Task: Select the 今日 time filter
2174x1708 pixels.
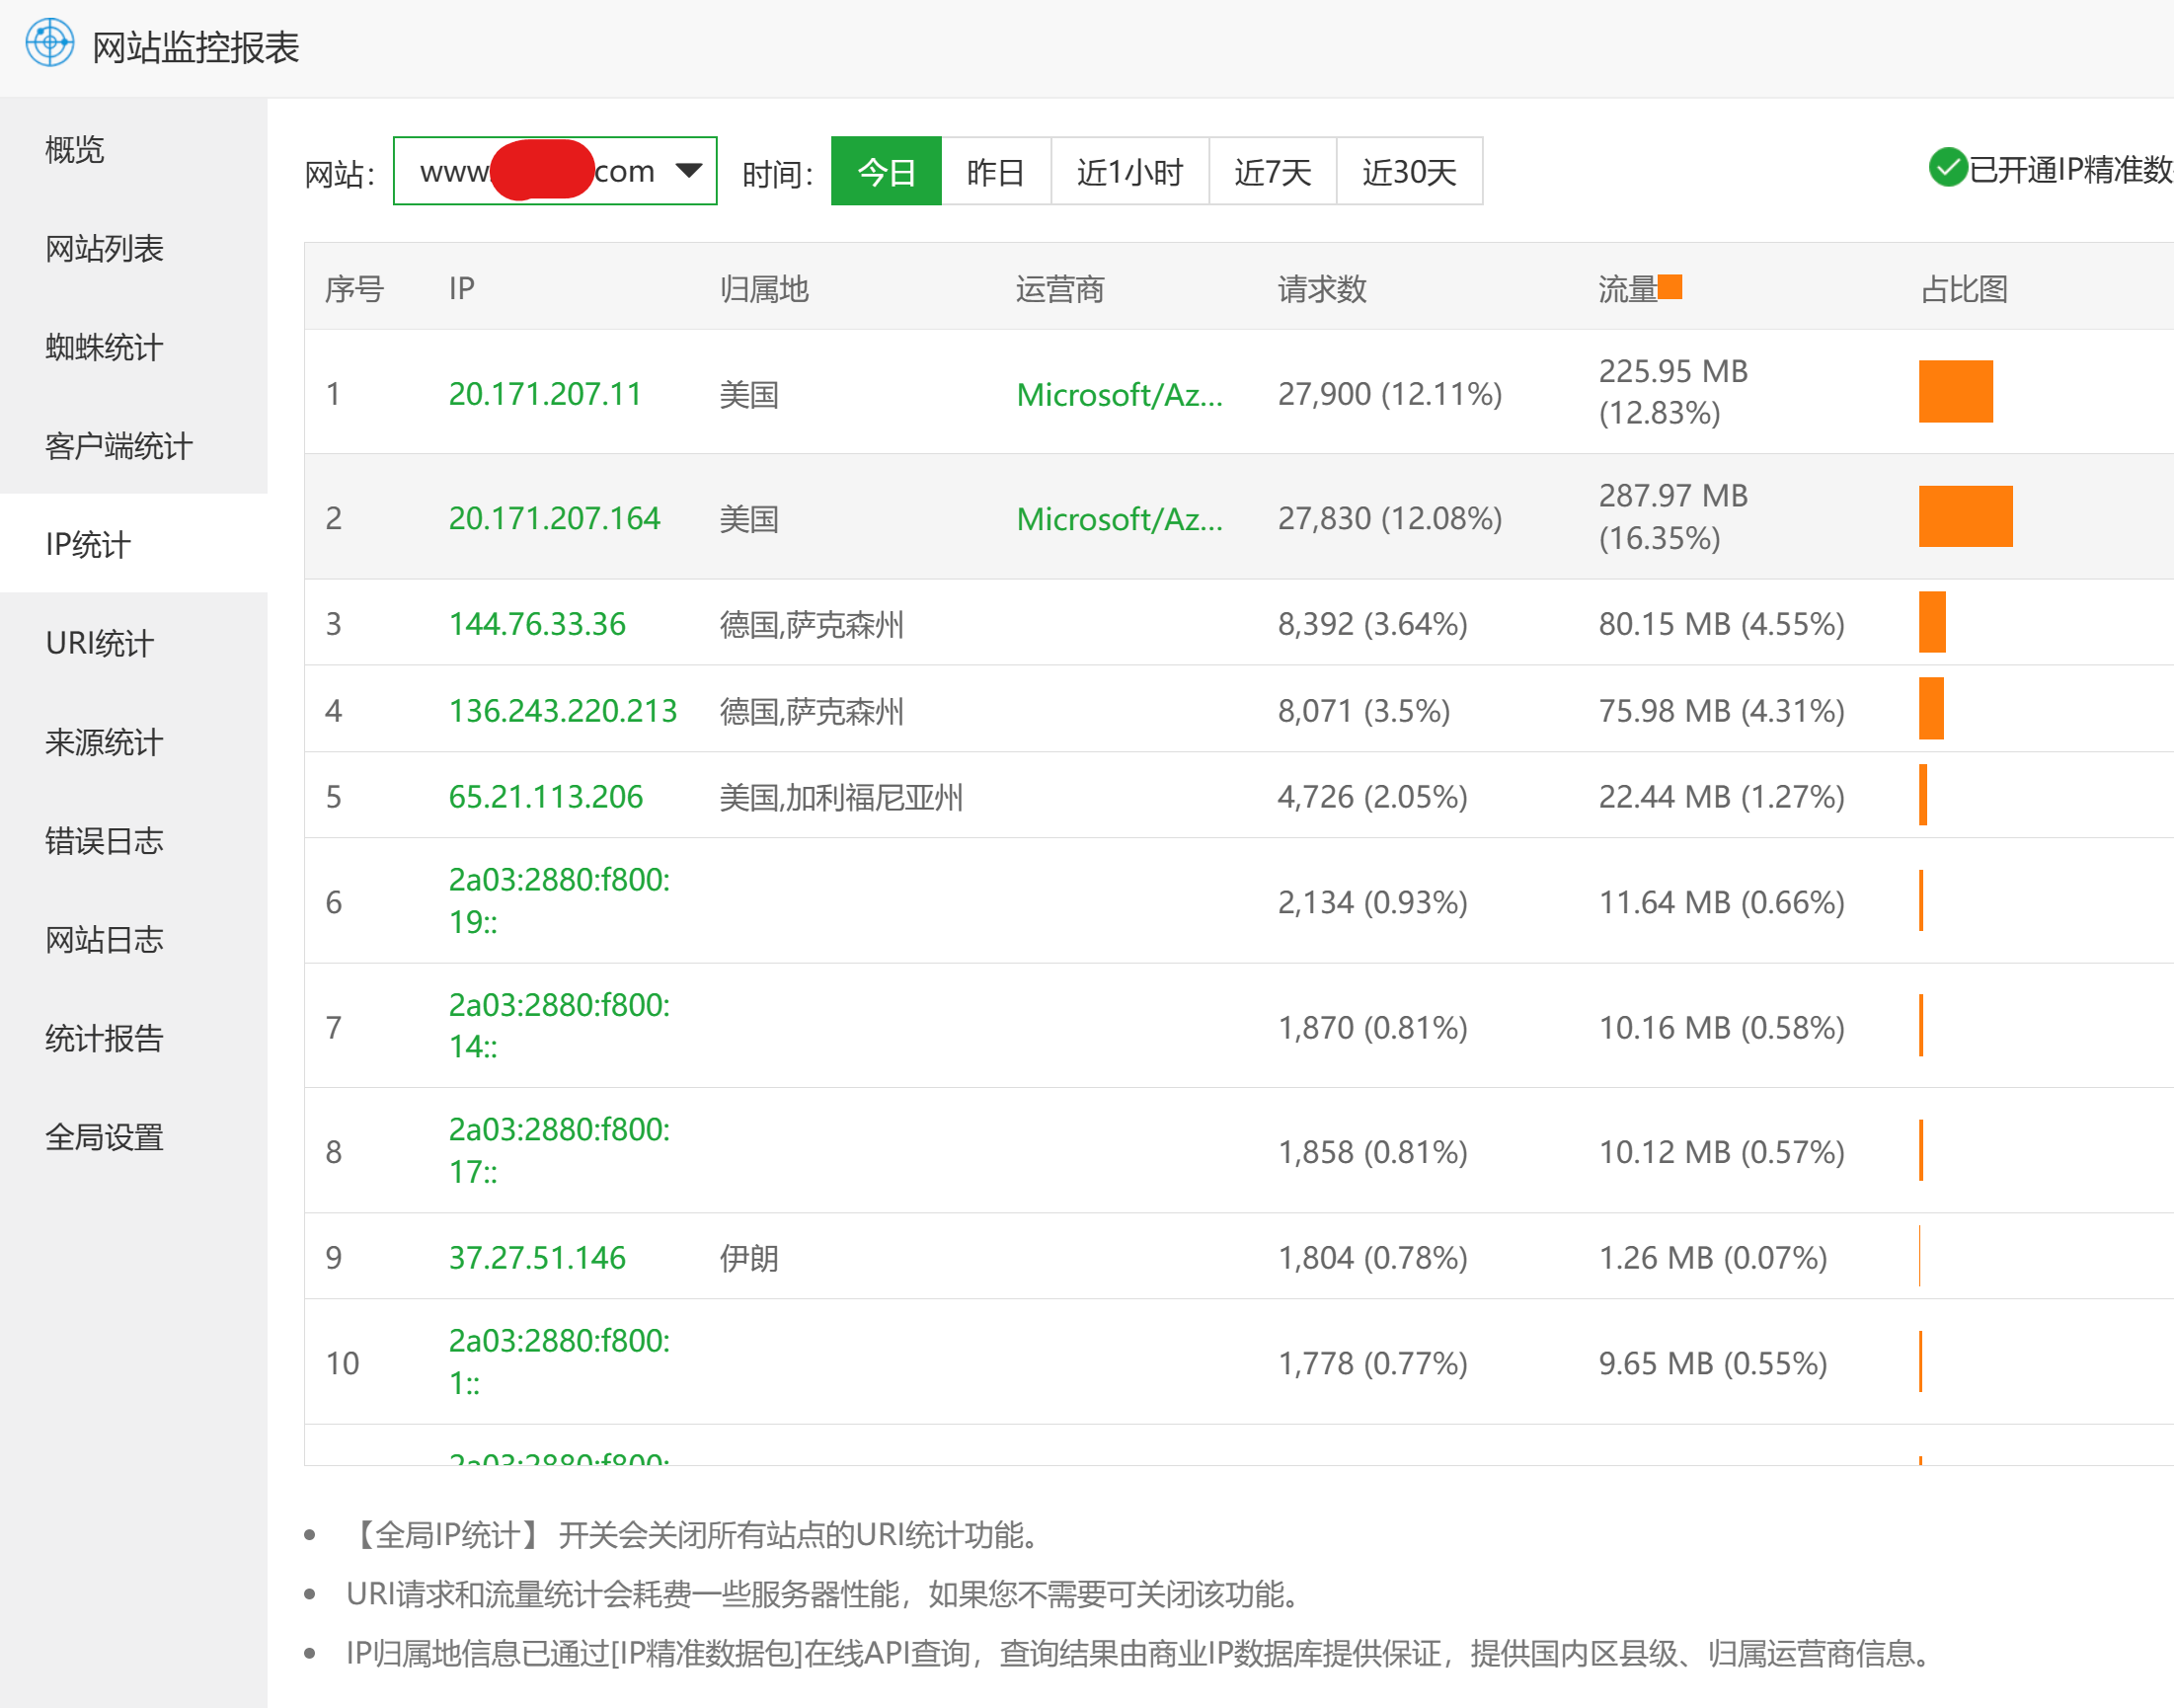Action: [x=886, y=171]
